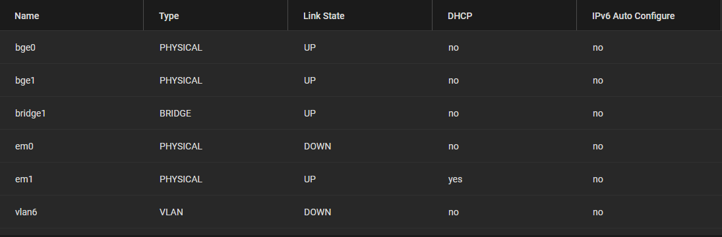
Task: Click the DOWN link state for em0
Action: coord(317,147)
